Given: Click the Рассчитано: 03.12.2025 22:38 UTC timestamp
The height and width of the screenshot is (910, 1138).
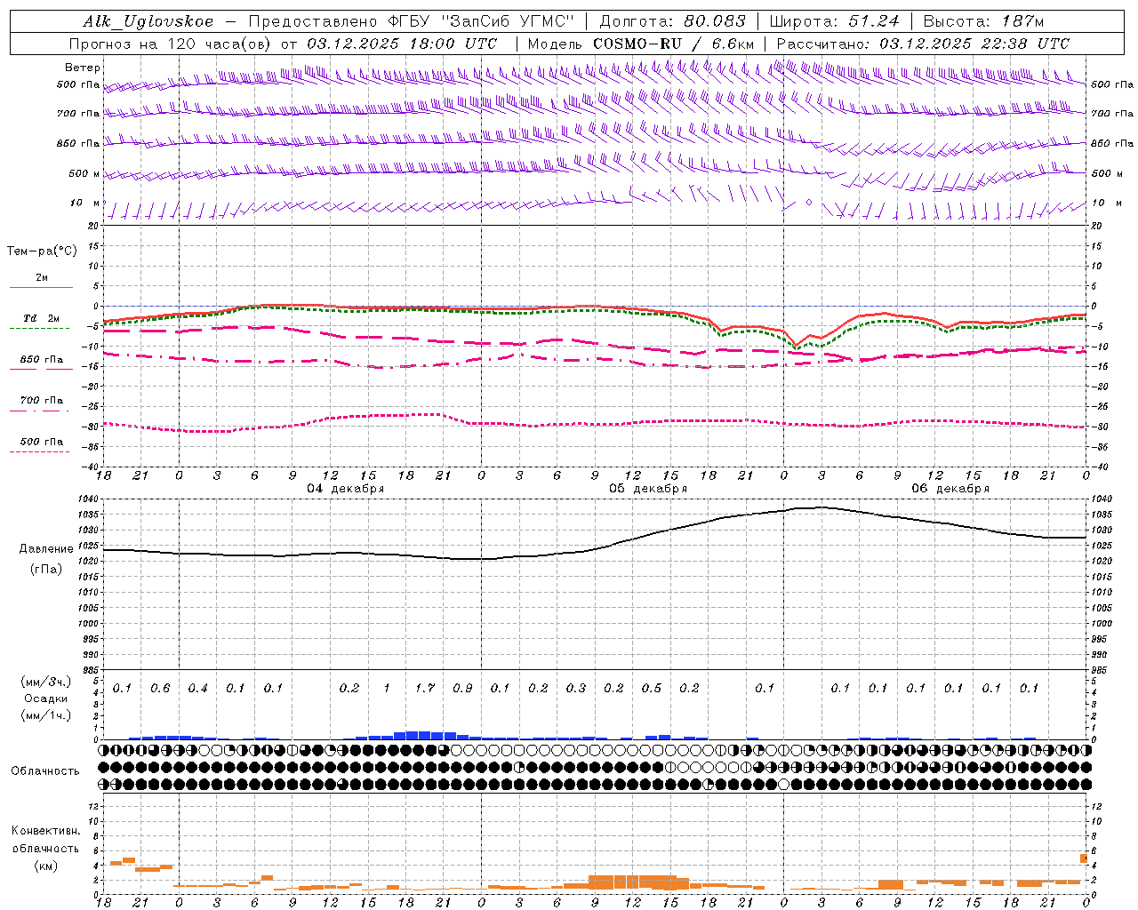Looking at the screenshot, I should 923,44.
